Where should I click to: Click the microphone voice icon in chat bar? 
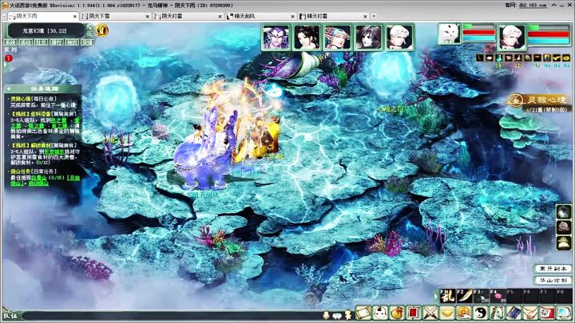(x=326, y=315)
